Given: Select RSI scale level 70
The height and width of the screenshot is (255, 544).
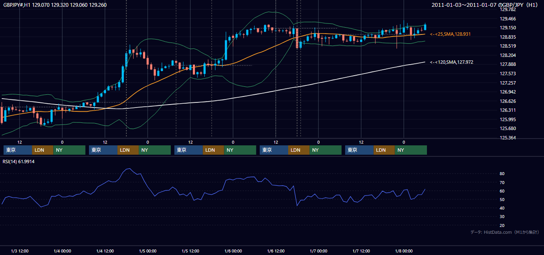Looking at the screenshot, I should click(x=502, y=182).
